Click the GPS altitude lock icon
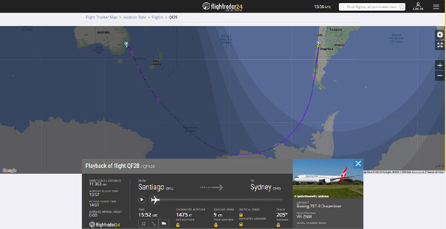This screenshot has width=446, height=229. [x=178, y=225]
